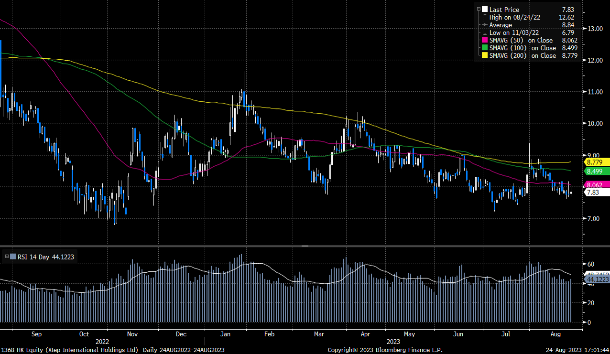Screen dimensions: 610x354
Task: Pick the green SMAVG (100) color swatch
Action: click(x=484, y=48)
